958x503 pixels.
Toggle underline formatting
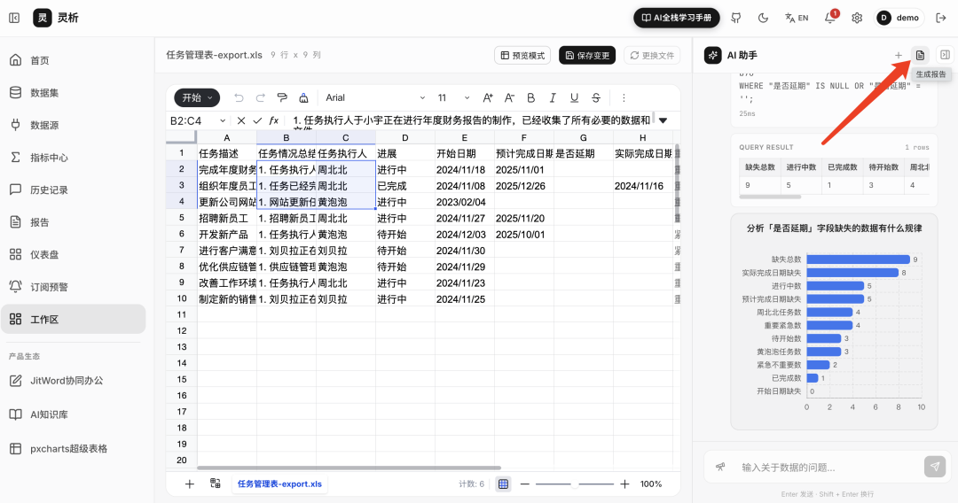[574, 97]
